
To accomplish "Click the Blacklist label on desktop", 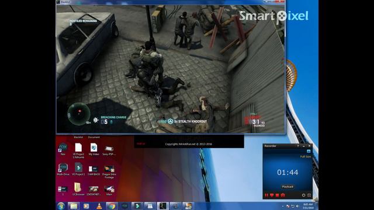I will click(x=78, y=137).
